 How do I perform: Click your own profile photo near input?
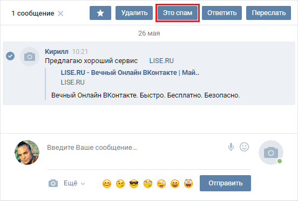27,153
